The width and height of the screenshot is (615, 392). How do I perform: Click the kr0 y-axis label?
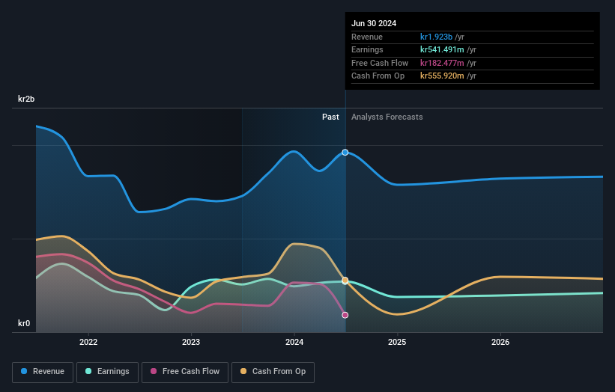(24, 323)
